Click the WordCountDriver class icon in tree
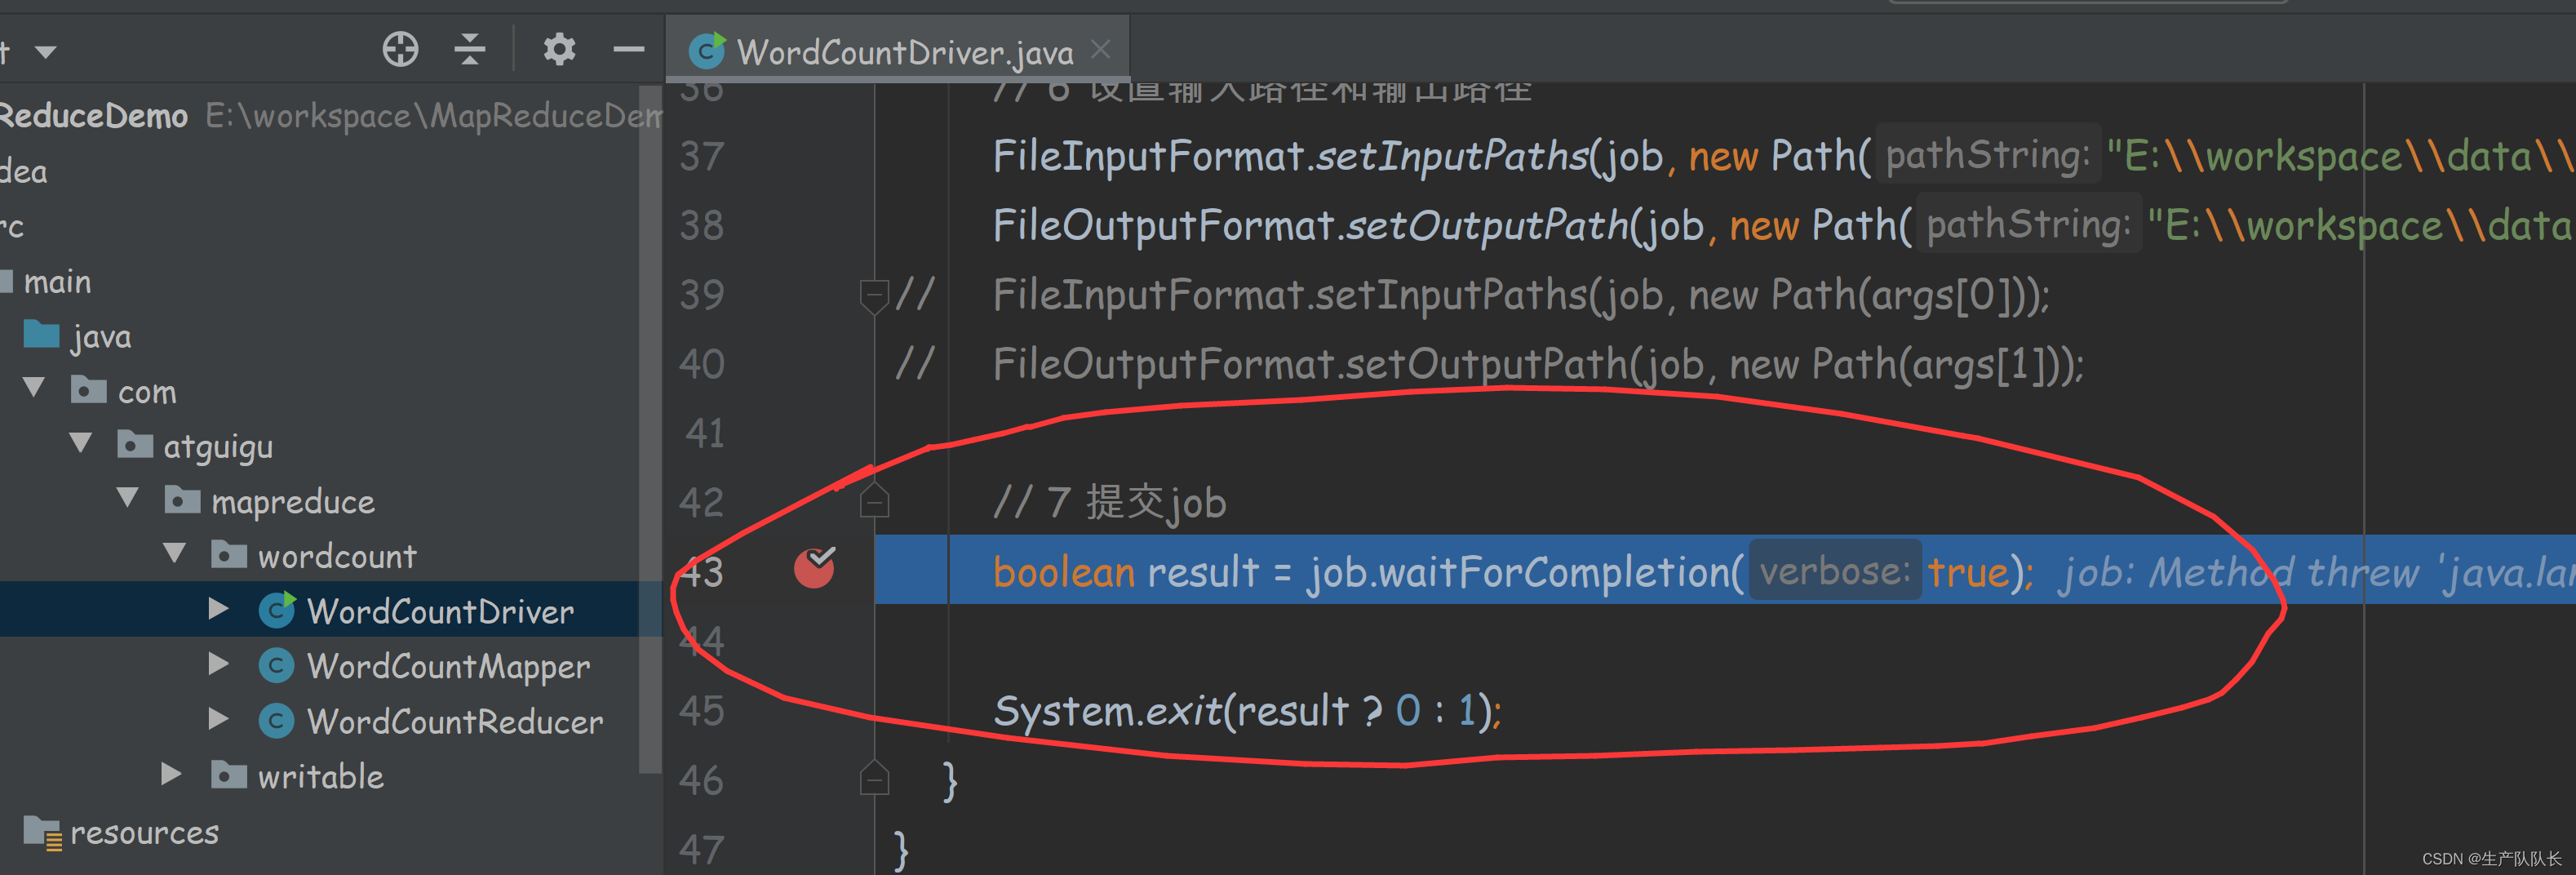Image resolution: width=2576 pixels, height=875 pixels. tap(277, 610)
